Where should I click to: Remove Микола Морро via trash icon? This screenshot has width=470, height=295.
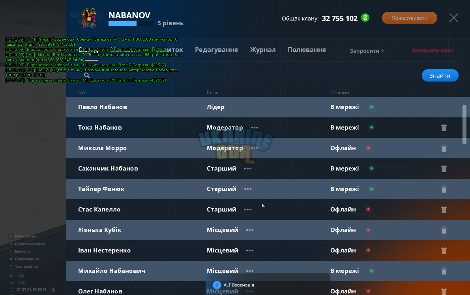[x=444, y=148]
